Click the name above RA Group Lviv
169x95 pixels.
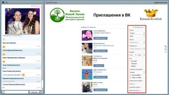click(x=100, y=70)
